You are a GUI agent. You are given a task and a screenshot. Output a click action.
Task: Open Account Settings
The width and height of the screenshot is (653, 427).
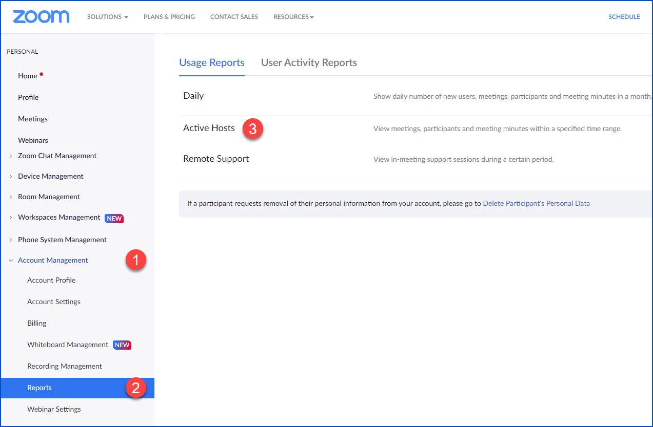point(54,302)
